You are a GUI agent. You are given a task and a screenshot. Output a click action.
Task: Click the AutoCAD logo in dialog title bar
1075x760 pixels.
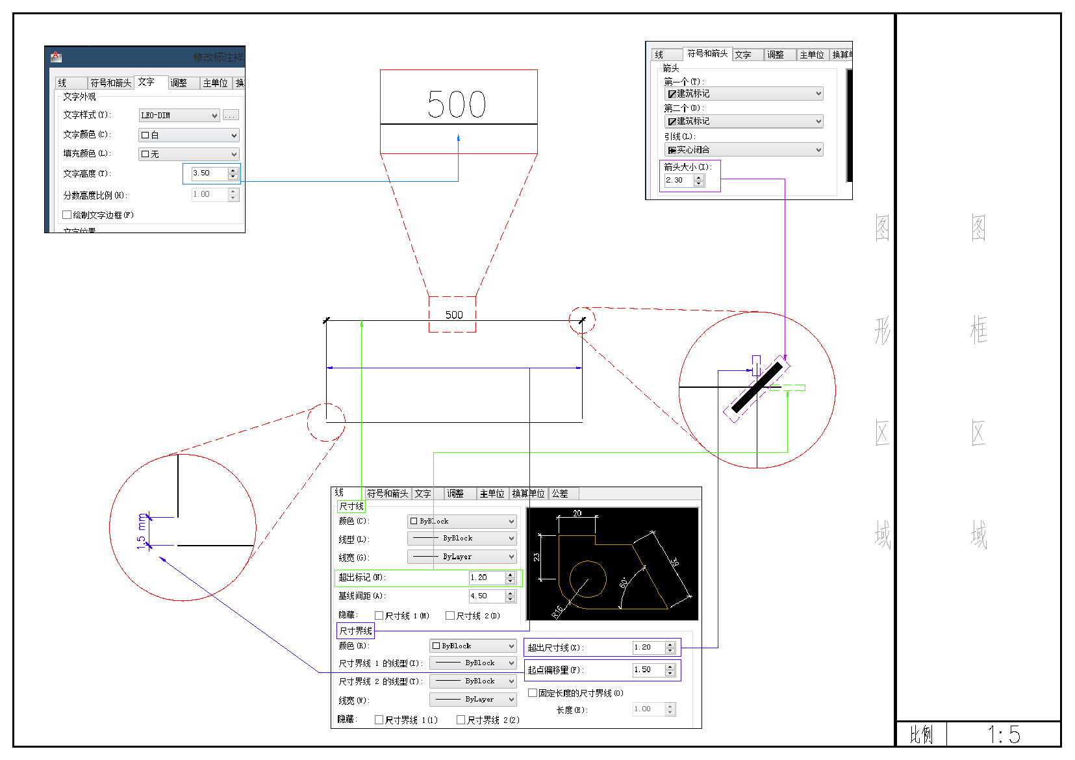click(x=56, y=57)
